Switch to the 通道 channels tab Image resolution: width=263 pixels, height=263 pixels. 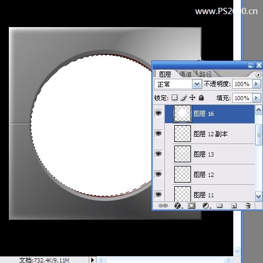pos(186,74)
